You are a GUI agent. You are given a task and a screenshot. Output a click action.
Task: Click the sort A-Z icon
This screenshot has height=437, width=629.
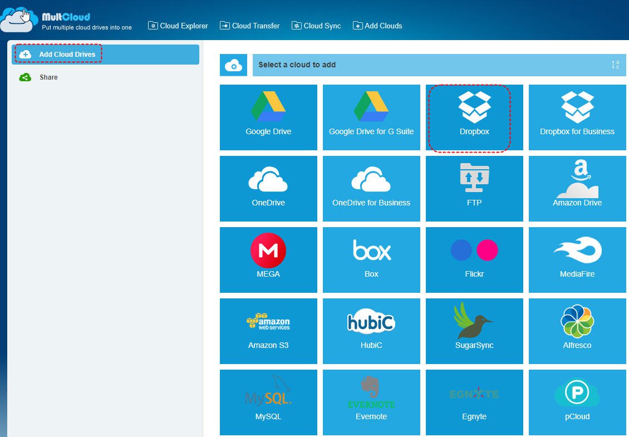click(x=615, y=65)
